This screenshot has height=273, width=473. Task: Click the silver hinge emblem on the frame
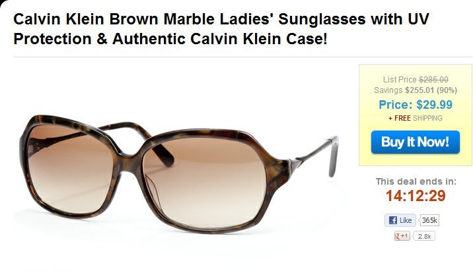pyautogui.click(x=294, y=166)
